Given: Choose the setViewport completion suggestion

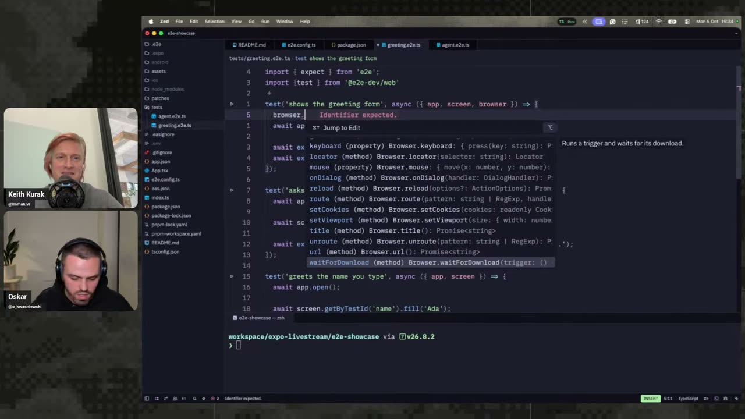Looking at the screenshot, I should (431, 221).
